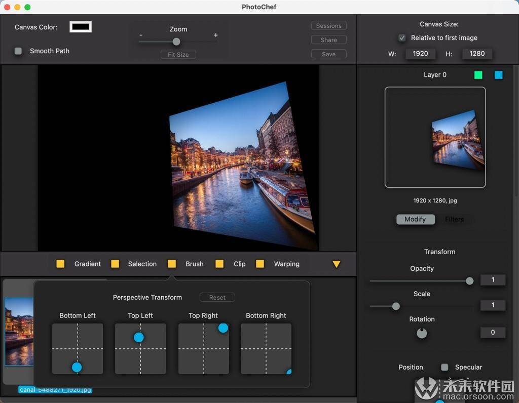Click the Opacity slider handle

(x=469, y=281)
